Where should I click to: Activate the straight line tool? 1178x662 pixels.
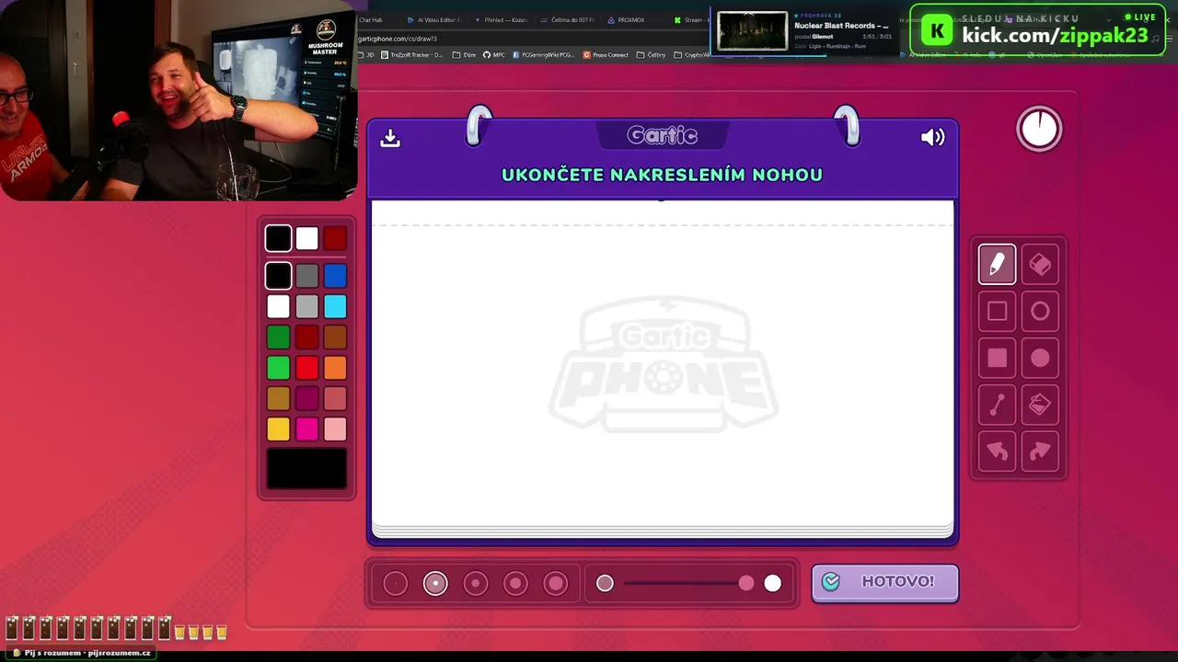pyautogui.click(x=997, y=405)
